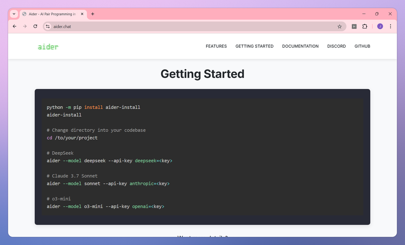This screenshot has height=245, width=405.
Task: Open Chrome three-dot menu
Action: coord(390,26)
